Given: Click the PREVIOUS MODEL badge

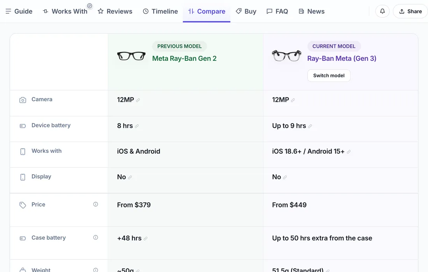Looking at the screenshot, I should pos(179,46).
